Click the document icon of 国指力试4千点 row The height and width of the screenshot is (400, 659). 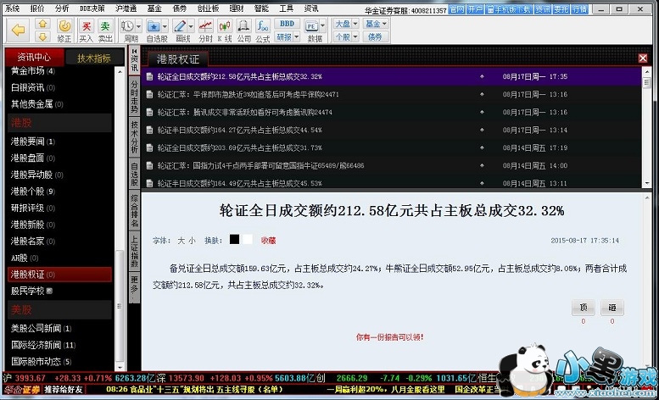[x=149, y=165]
